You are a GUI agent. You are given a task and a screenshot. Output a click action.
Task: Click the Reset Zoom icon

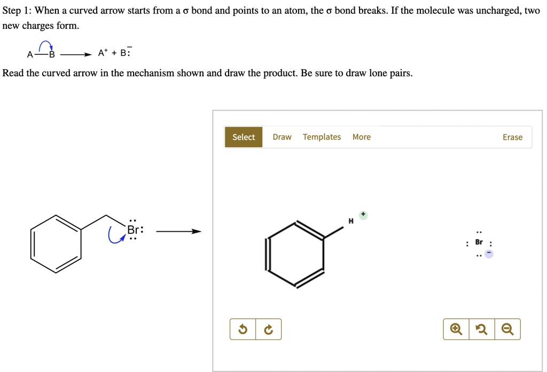(481, 329)
